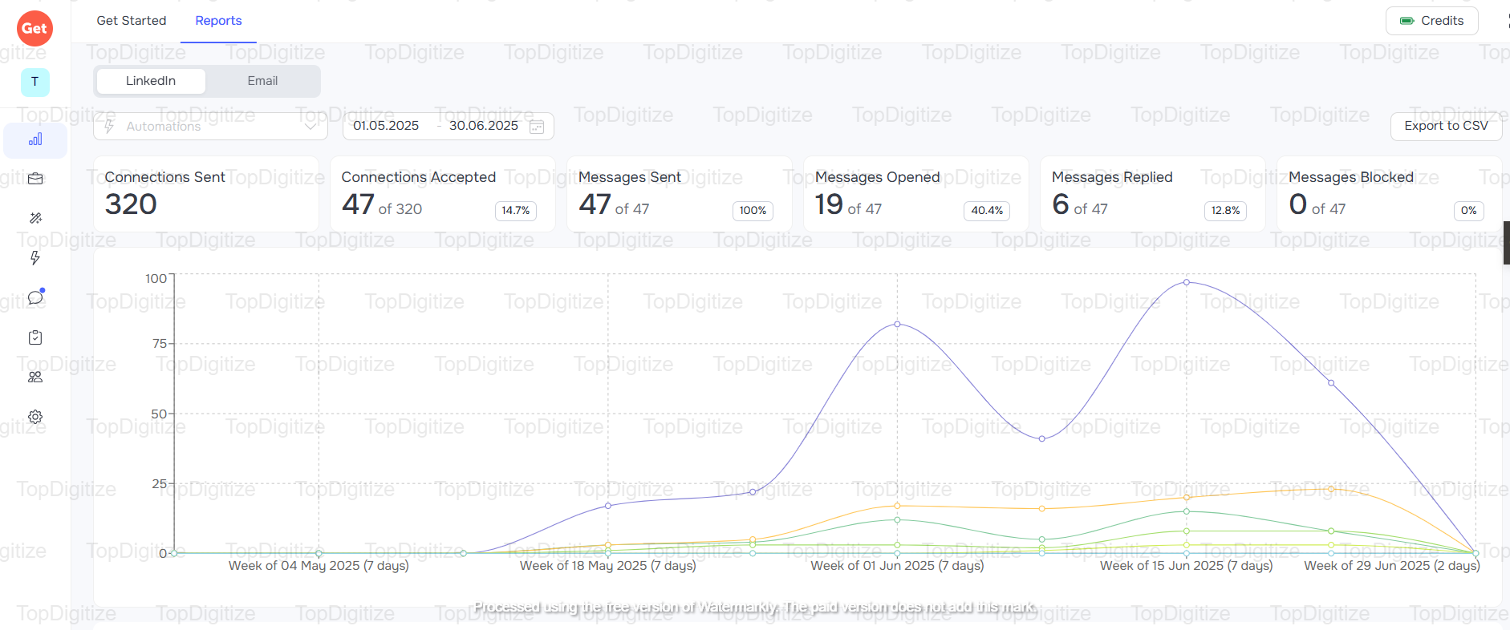The width and height of the screenshot is (1510, 630).
Task: Select the Reports tab
Action: (x=218, y=21)
